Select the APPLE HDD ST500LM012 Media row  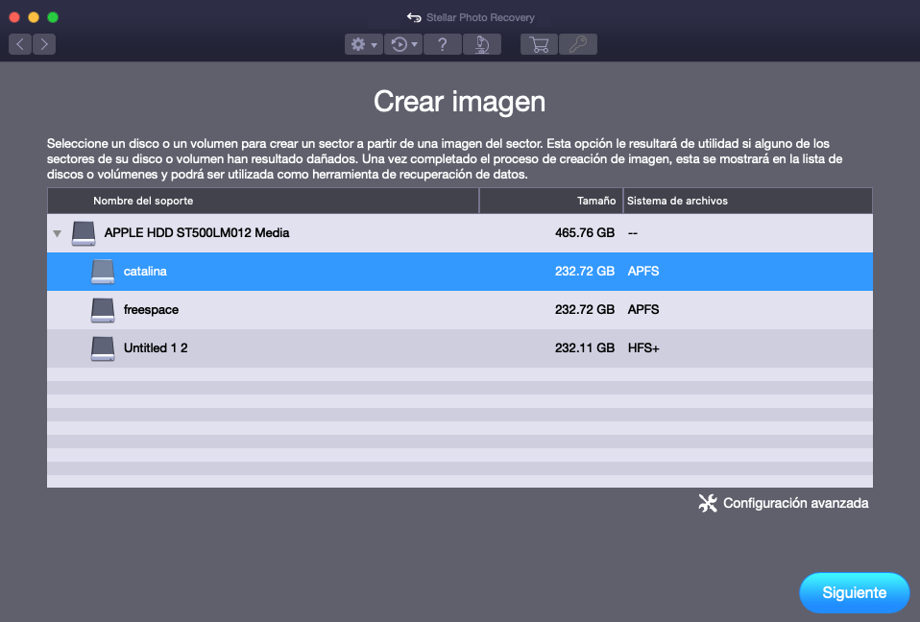coord(460,232)
